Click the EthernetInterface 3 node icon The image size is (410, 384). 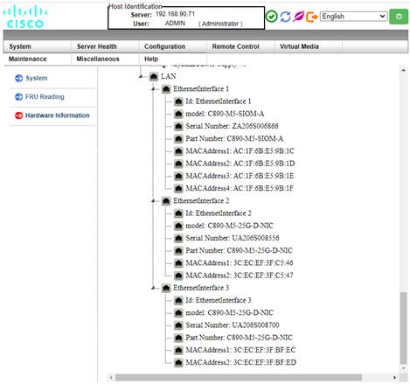pos(166,288)
